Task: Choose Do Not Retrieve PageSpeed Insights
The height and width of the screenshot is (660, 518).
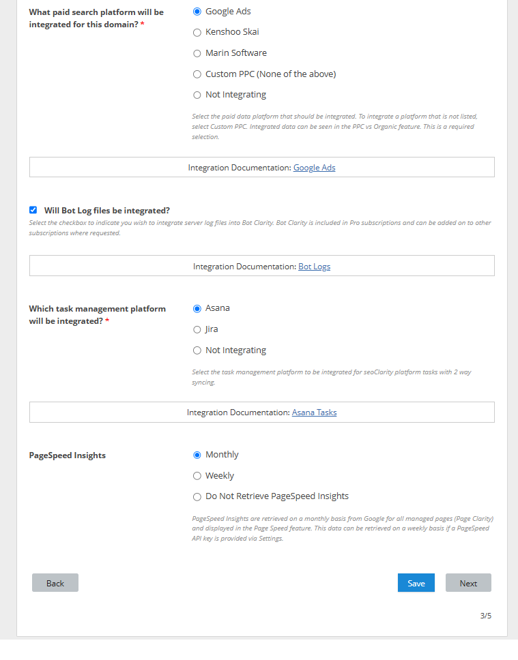Action: point(197,497)
